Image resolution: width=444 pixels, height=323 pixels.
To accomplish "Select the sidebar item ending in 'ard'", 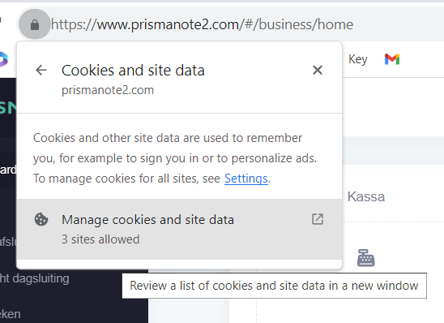I will (8, 170).
